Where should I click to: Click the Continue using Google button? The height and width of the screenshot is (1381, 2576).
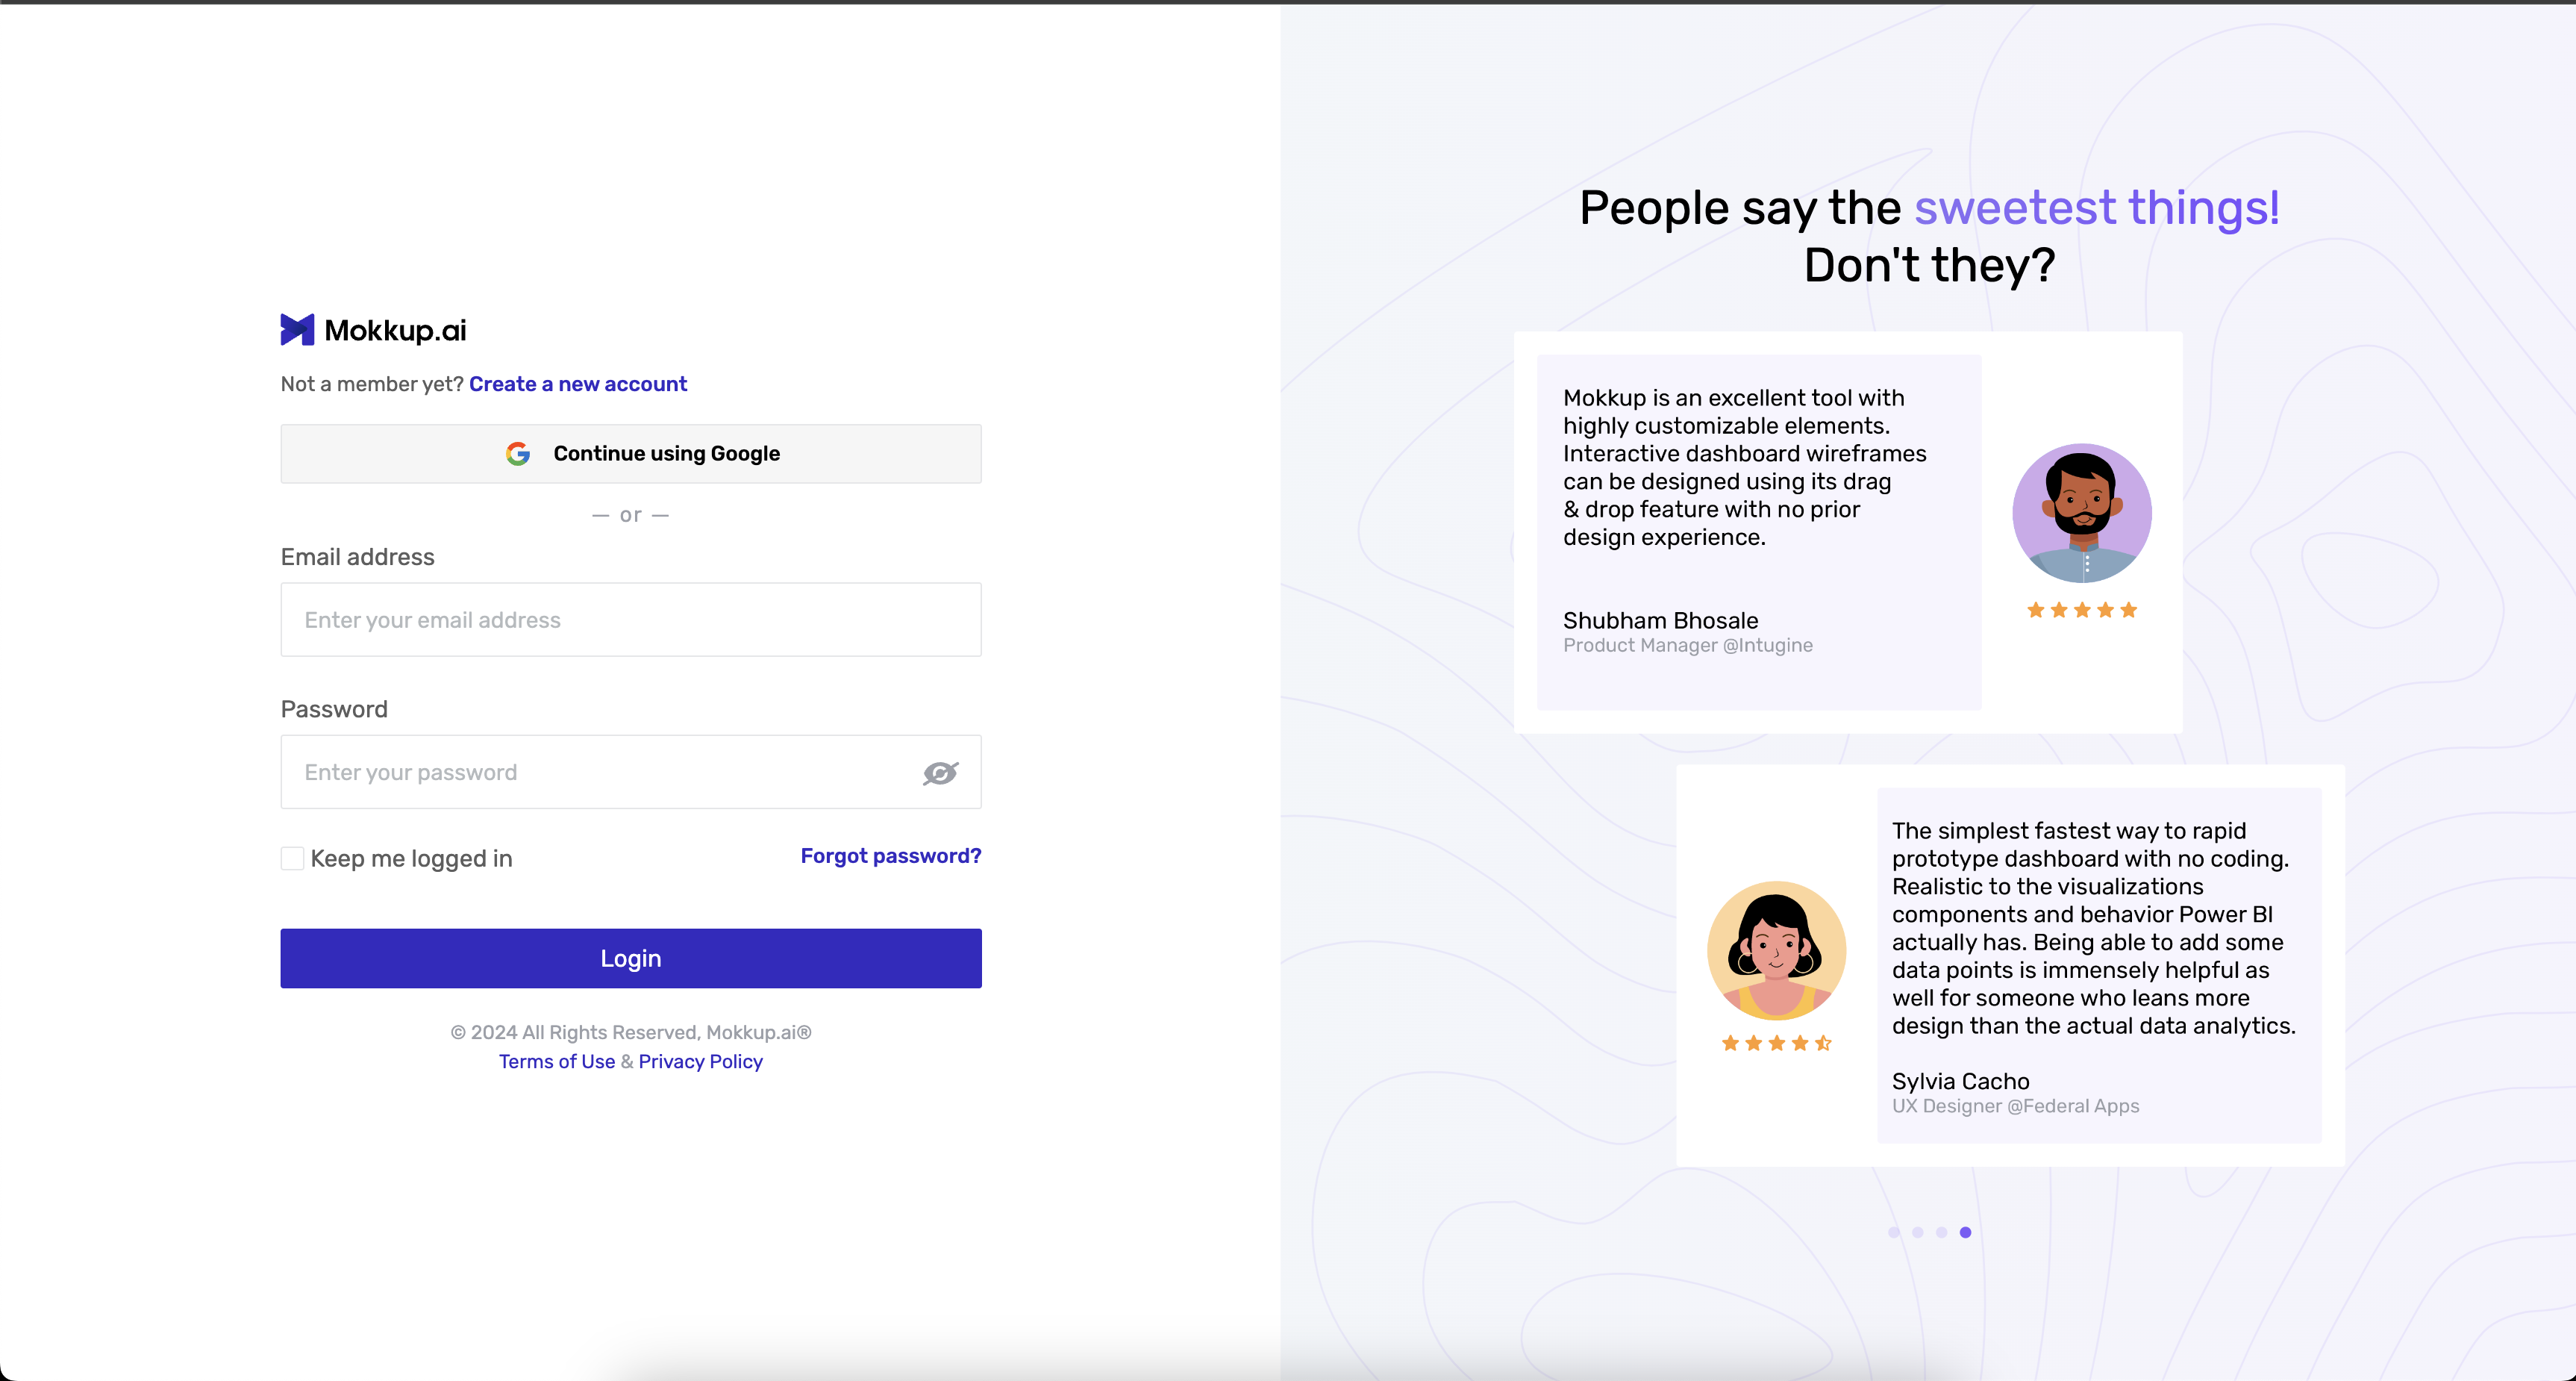631,454
